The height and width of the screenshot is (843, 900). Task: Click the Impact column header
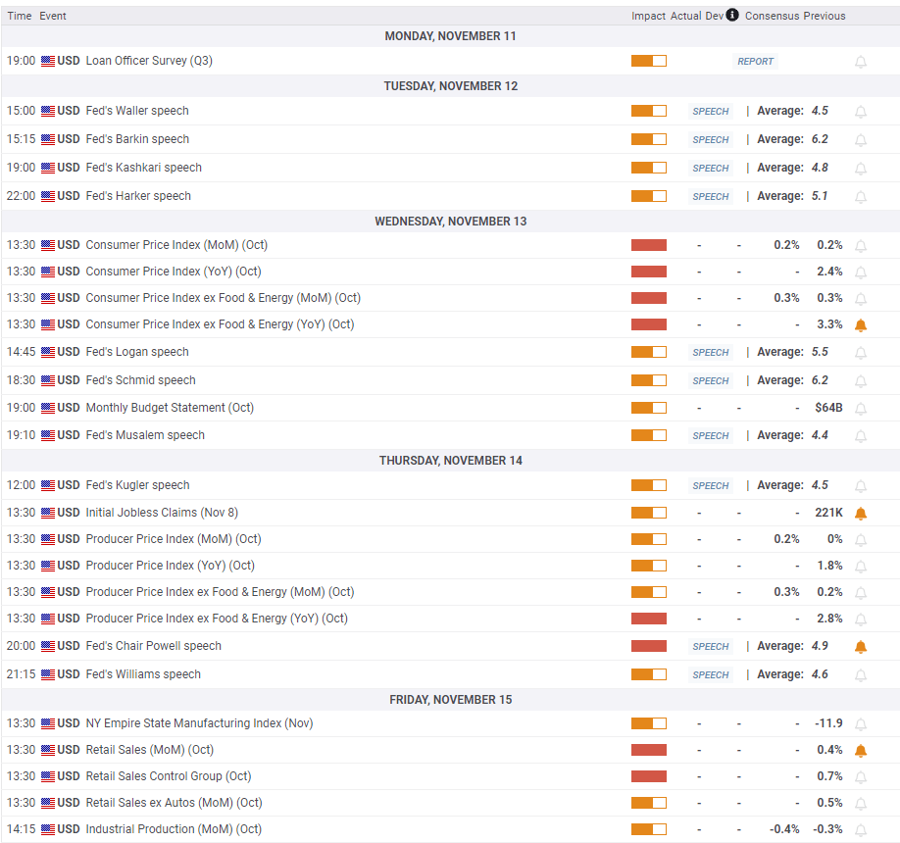click(x=649, y=16)
